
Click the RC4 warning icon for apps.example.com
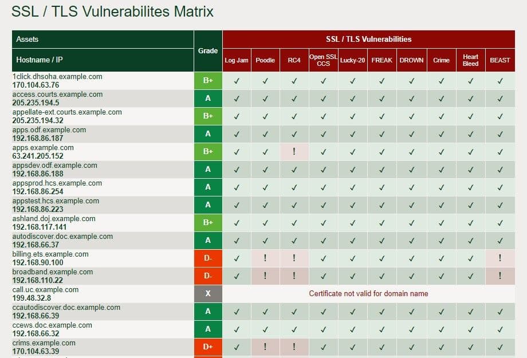tap(294, 151)
